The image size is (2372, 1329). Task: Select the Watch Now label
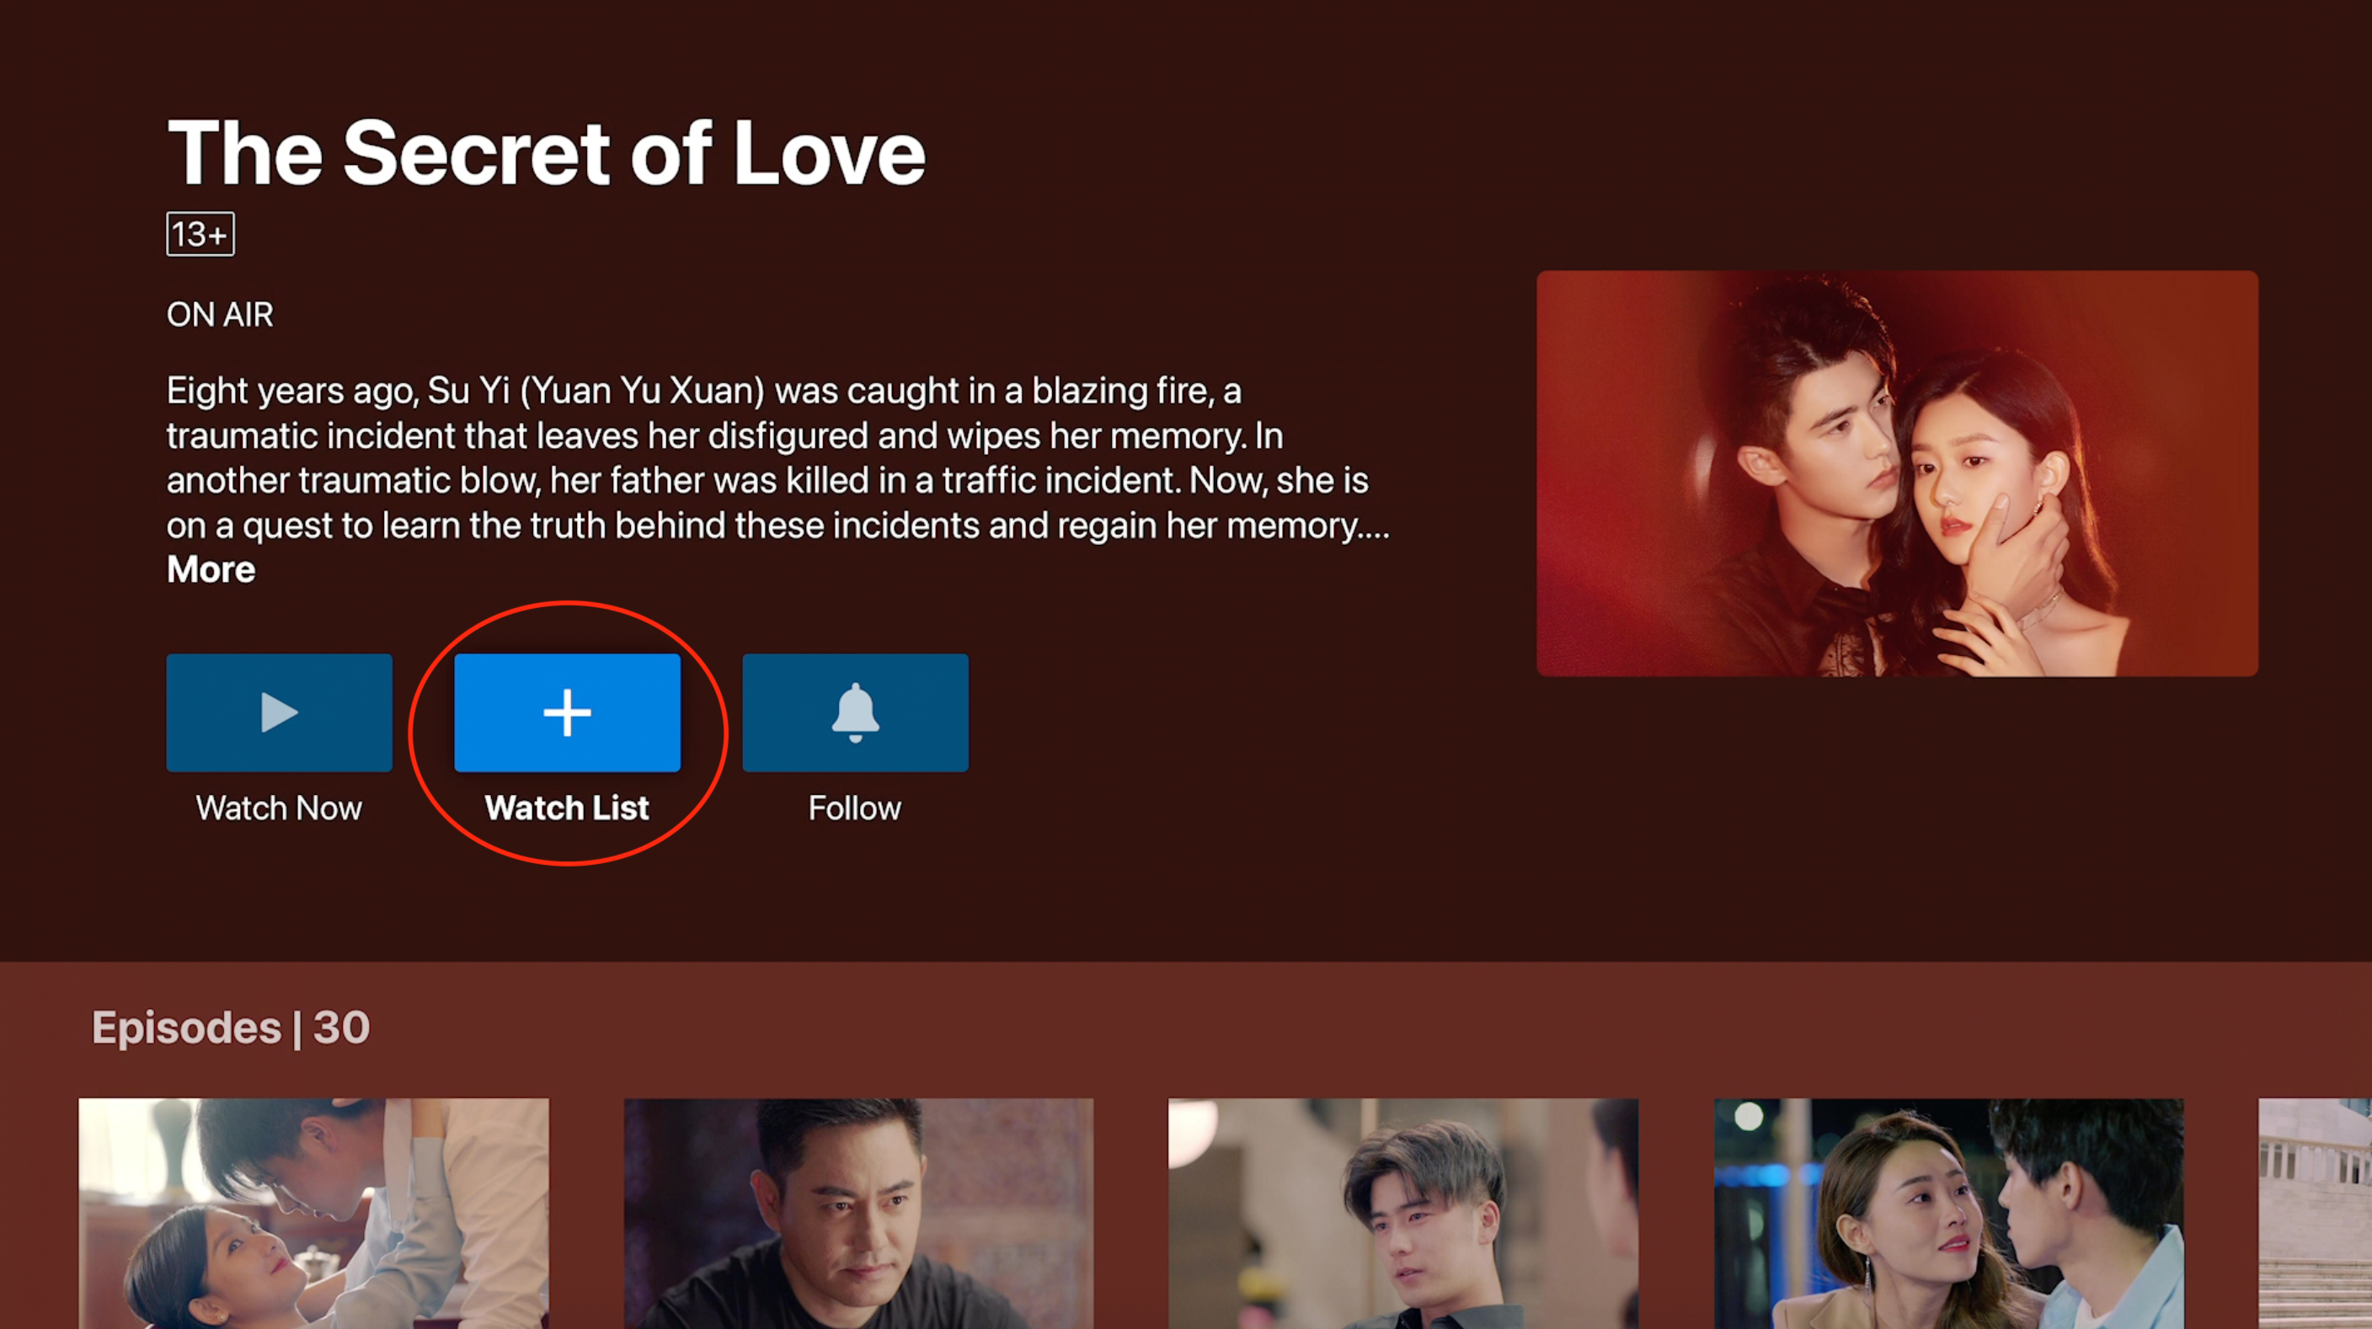tap(279, 808)
